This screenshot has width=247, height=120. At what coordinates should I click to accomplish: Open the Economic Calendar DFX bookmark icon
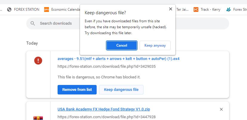(47, 10)
